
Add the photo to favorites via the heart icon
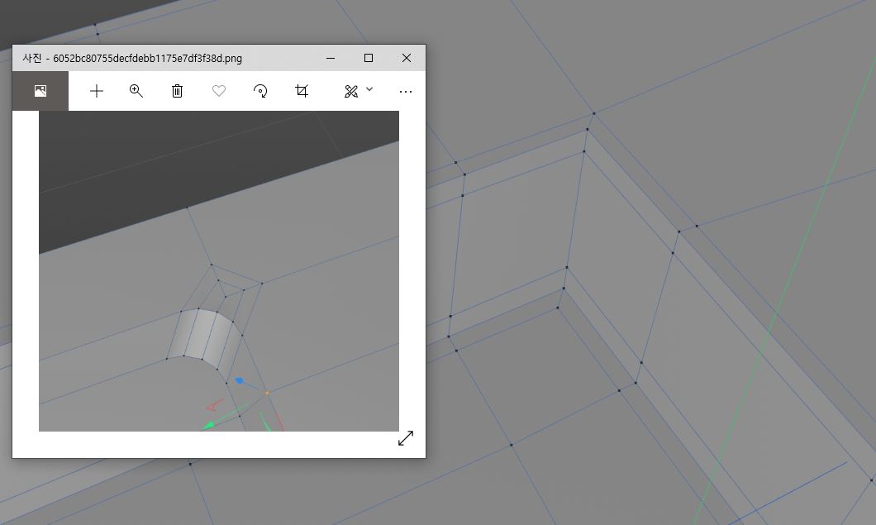point(219,91)
